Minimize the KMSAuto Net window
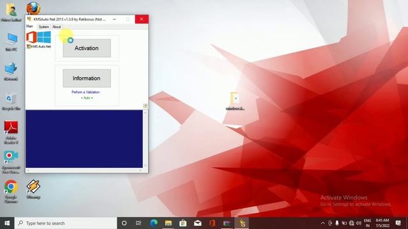 [x=115, y=19]
